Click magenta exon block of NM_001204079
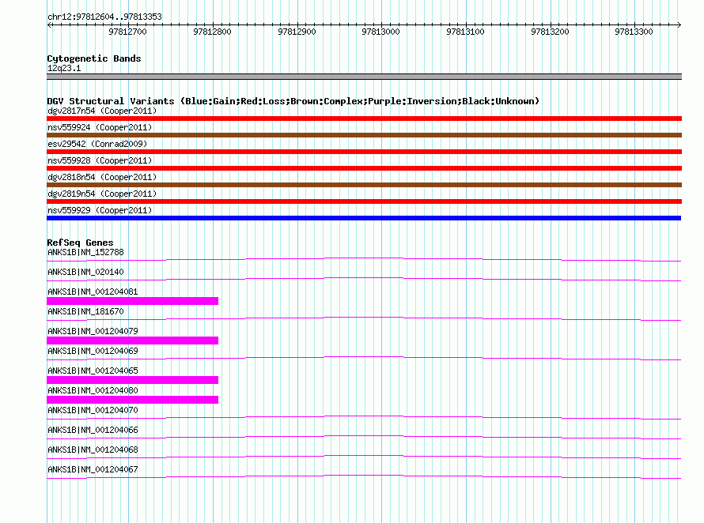704x523 pixels. coord(132,341)
